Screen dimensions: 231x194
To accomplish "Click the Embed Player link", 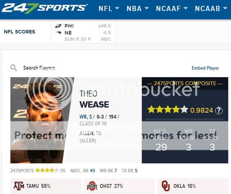I will pos(205,68).
